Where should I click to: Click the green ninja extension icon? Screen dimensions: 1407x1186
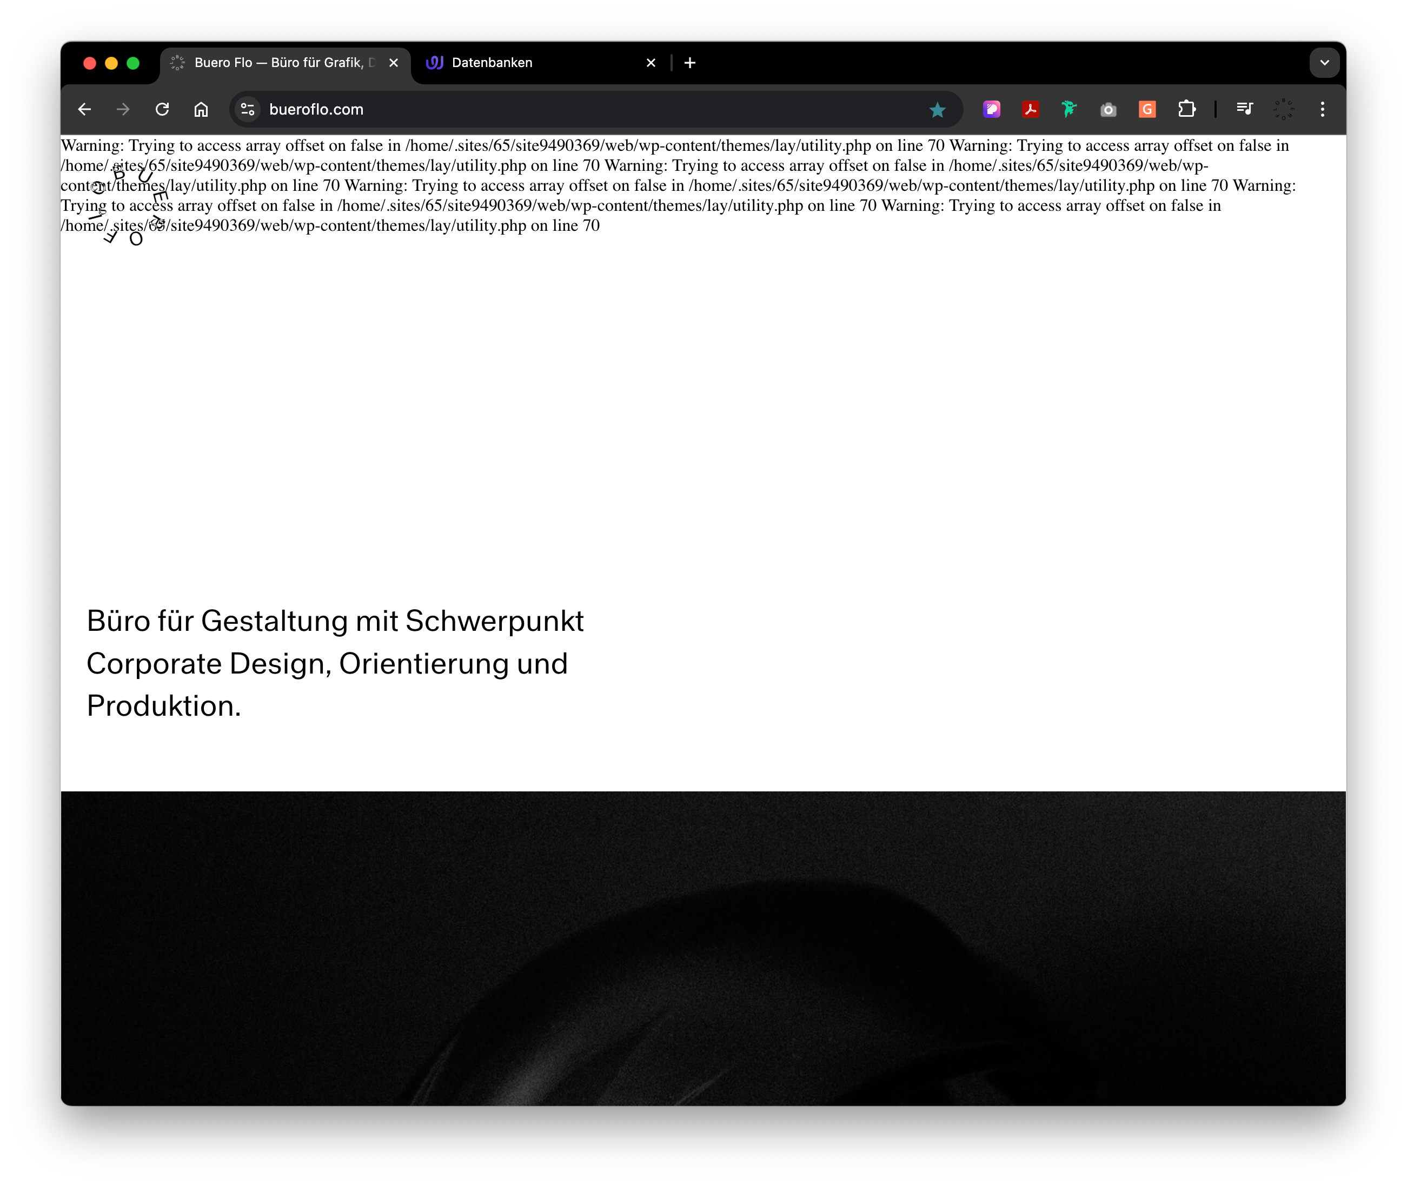click(x=1070, y=110)
